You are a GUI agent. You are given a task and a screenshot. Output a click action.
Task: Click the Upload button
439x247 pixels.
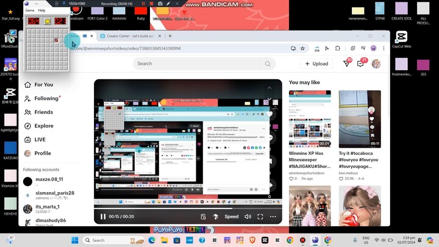pos(316,64)
